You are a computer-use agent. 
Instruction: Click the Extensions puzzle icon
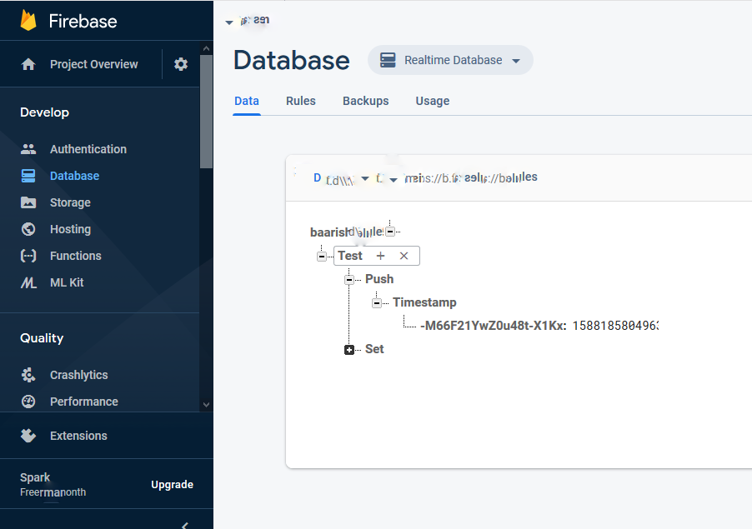coord(28,436)
